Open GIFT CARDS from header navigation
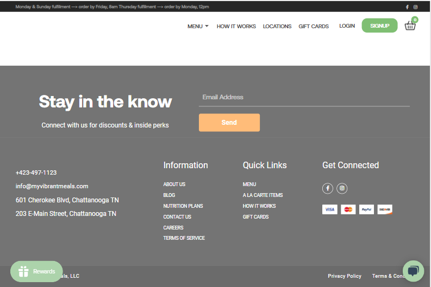This screenshot has height=287, width=431. pyautogui.click(x=314, y=27)
